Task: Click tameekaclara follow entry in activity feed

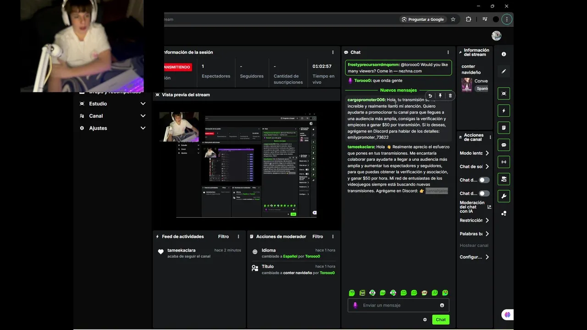Action: coord(199,253)
